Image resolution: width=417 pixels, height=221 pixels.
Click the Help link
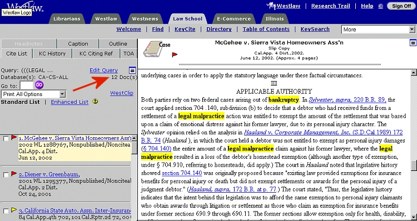367,6
